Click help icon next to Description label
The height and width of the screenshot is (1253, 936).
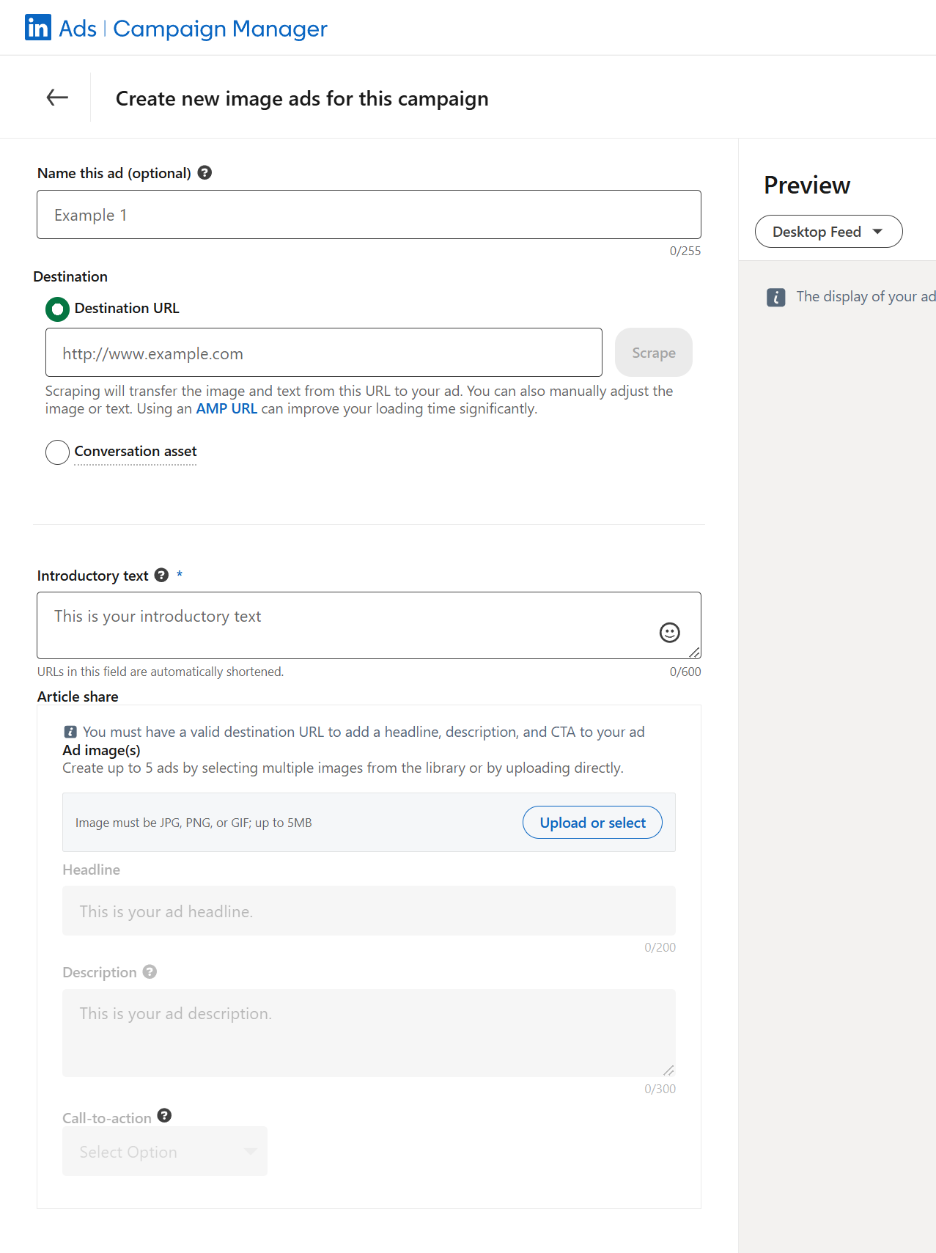150,971
